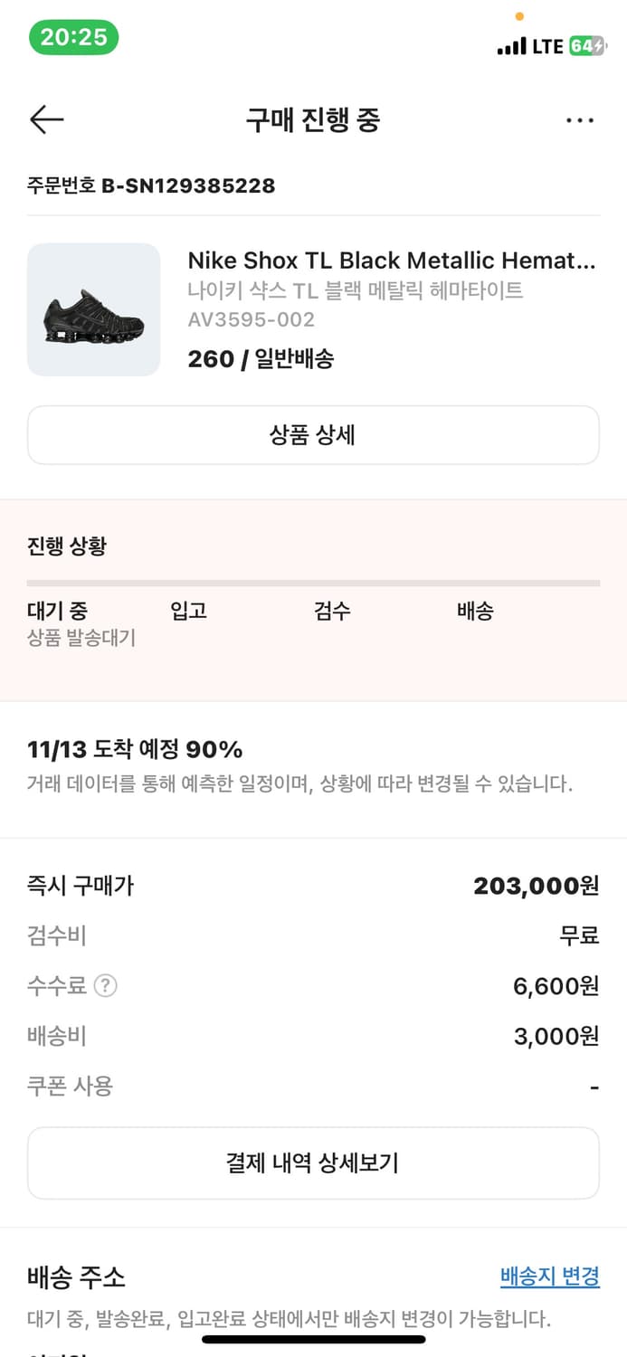
Task: Expand the payment details via 결제 내역 상세보기
Action: [x=313, y=1163]
